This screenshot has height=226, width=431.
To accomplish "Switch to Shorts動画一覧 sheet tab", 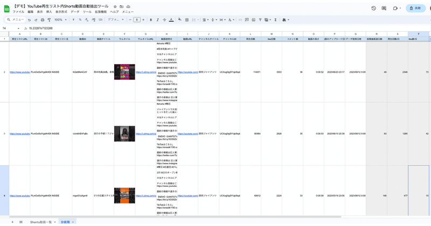I will (41, 222).
